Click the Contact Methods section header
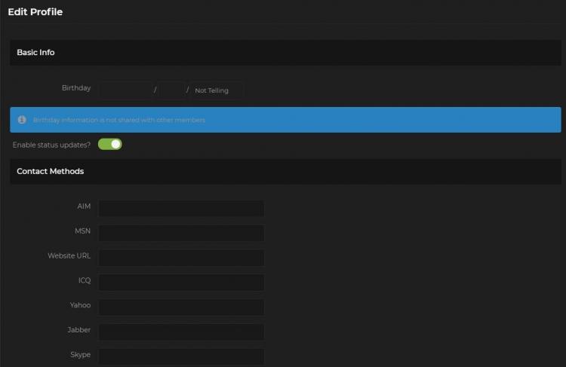 tap(50, 172)
